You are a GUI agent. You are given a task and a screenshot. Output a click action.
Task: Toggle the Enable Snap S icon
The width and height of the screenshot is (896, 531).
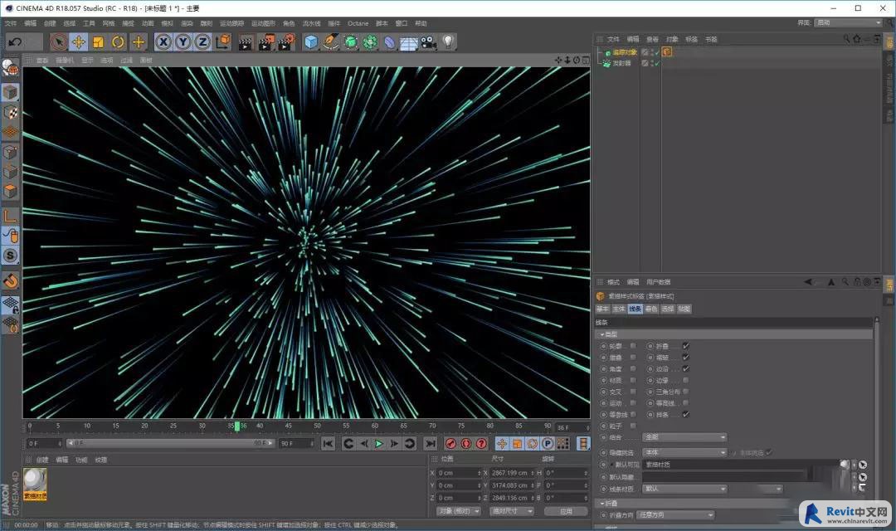pos(10,256)
